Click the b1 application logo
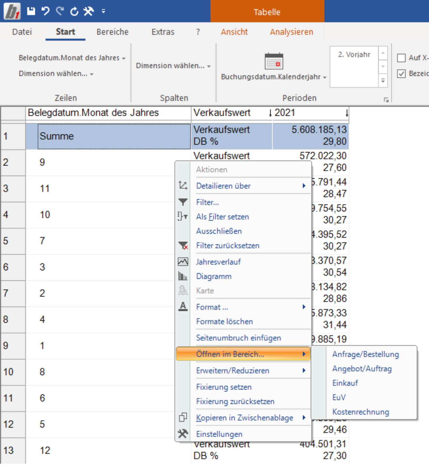429x465 pixels. pyautogui.click(x=12, y=11)
